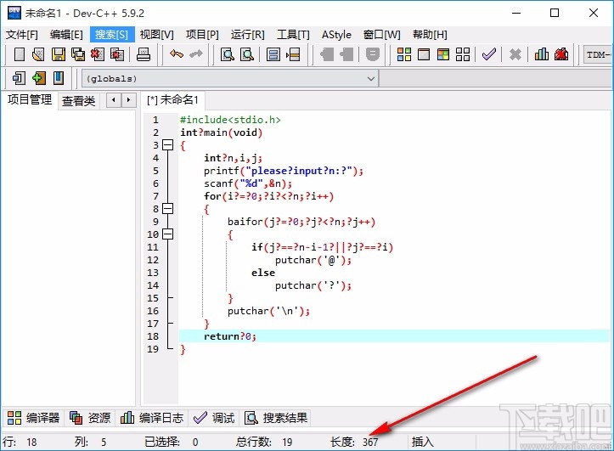The image size is (614, 451).
Task: Open the TDM compiler set dropdown
Action: pos(599,55)
